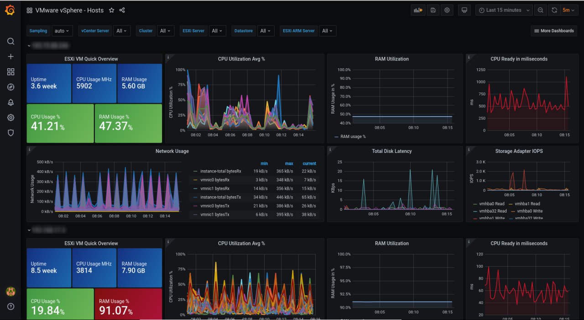Open the vCenter Server All dropdown
This screenshot has height=320, width=584.
(122, 31)
